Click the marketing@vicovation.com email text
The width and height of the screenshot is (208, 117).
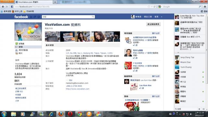[77, 83]
